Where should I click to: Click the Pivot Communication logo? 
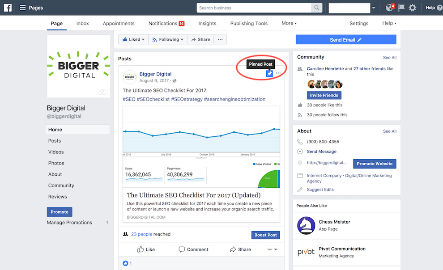coord(306,252)
